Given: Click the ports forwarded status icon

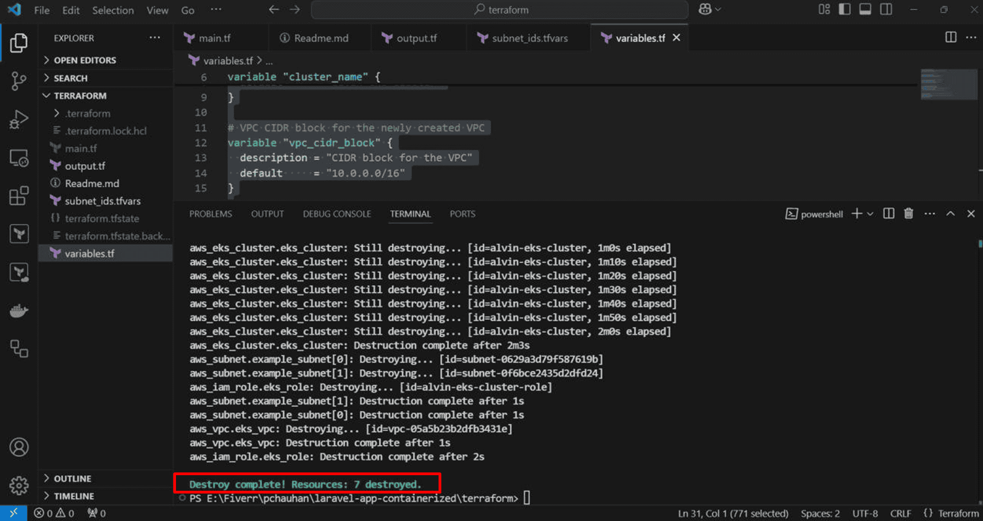Looking at the screenshot, I should (97, 513).
